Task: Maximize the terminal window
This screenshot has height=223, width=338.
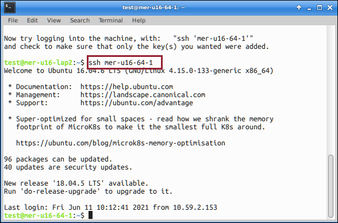Action: point(320,7)
